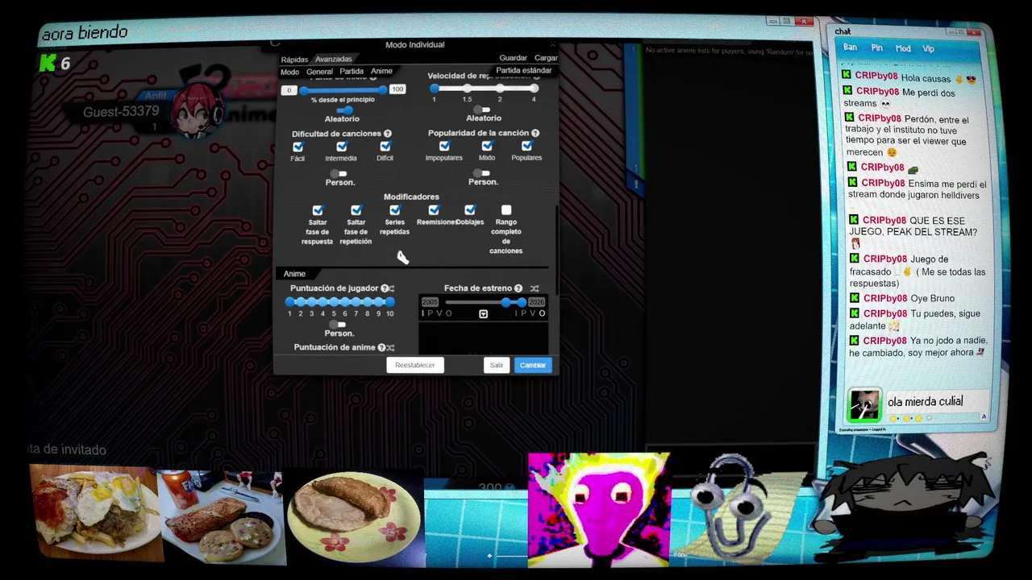Click the fried egg plate thumbnail
The image size is (1032, 580).
click(x=95, y=512)
